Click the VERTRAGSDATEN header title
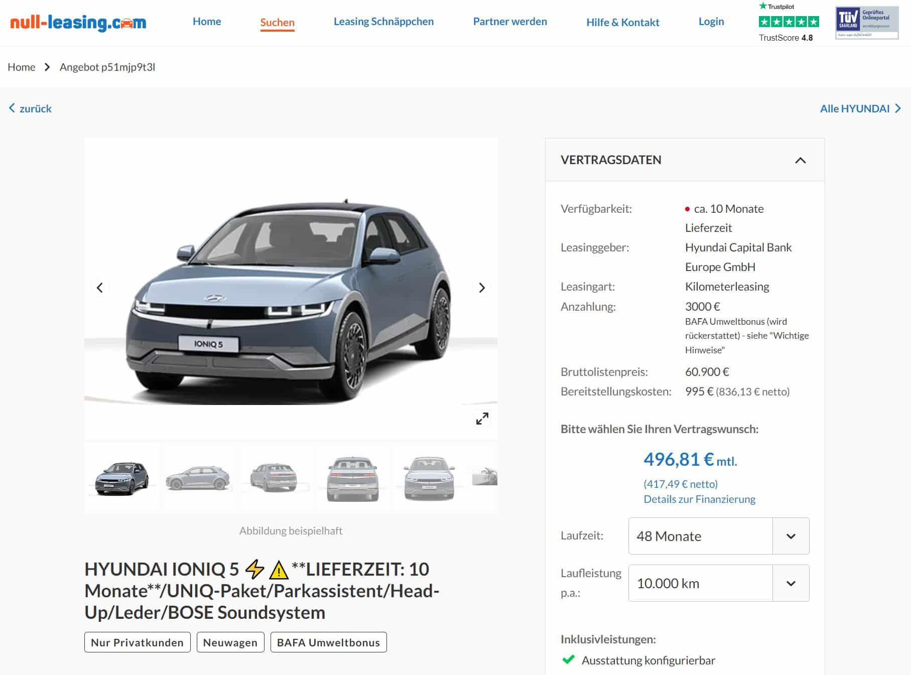Image resolution: width=911 pixels, height=675 pixels. point(611,160)
